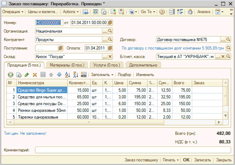Click the pencil edit row icon
The image size is (235, 165).
click(27, 75)
